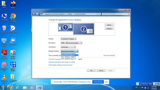Open the address bar history dropdown arrow
This screenshot has width=160, height=90.
(97, 14)
